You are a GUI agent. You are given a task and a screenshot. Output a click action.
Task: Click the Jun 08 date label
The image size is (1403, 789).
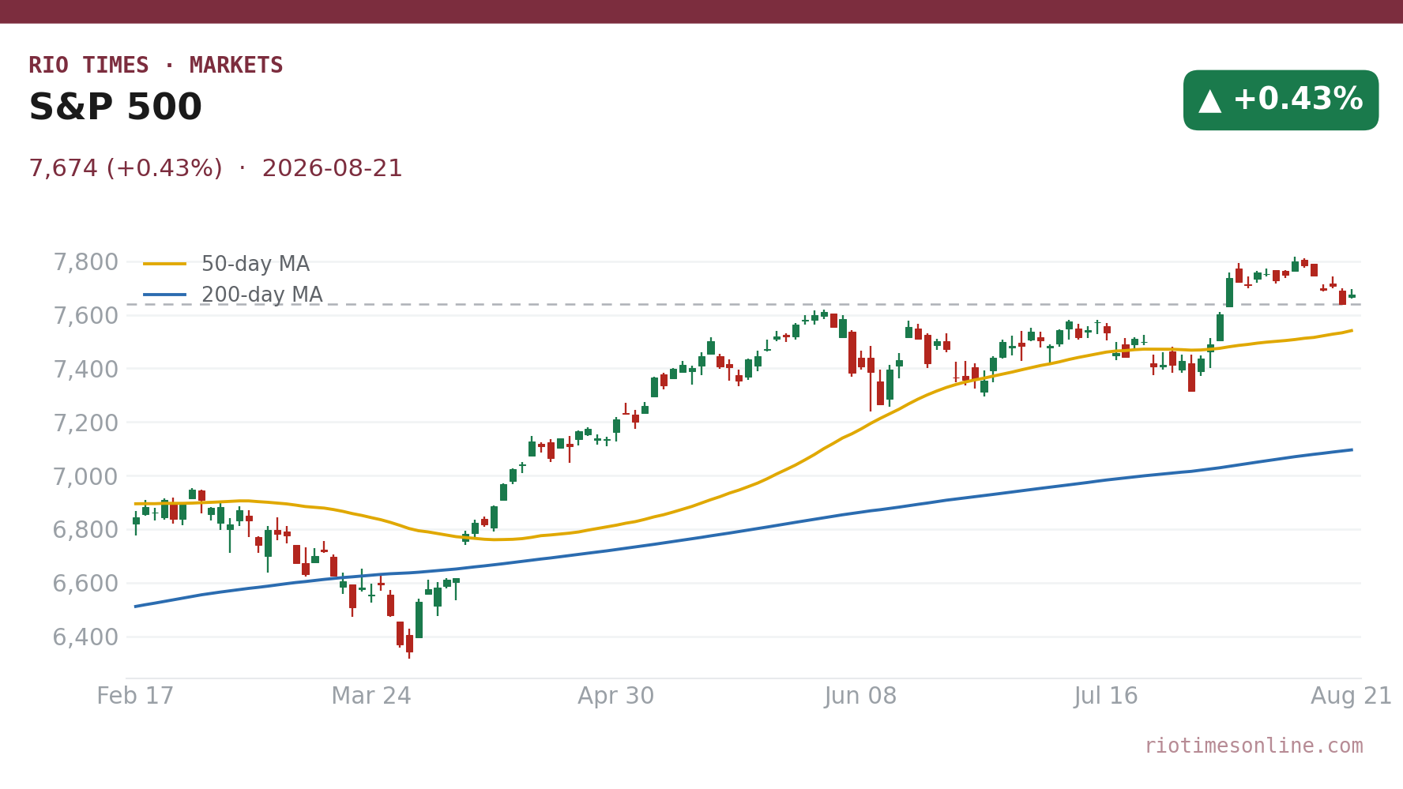pyautogui.click(x=861, y=697)
